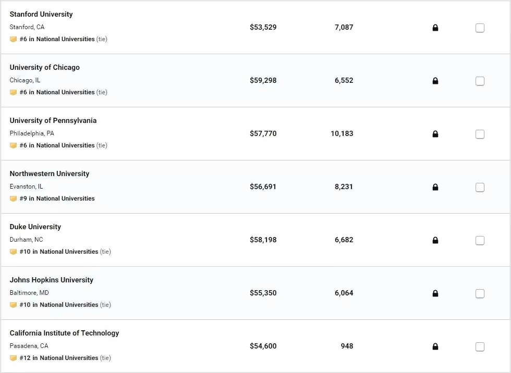This screenshot has width=511, height=373.
Task: Enable the checkbox for Northwestern University
Action: coord(480,188)
